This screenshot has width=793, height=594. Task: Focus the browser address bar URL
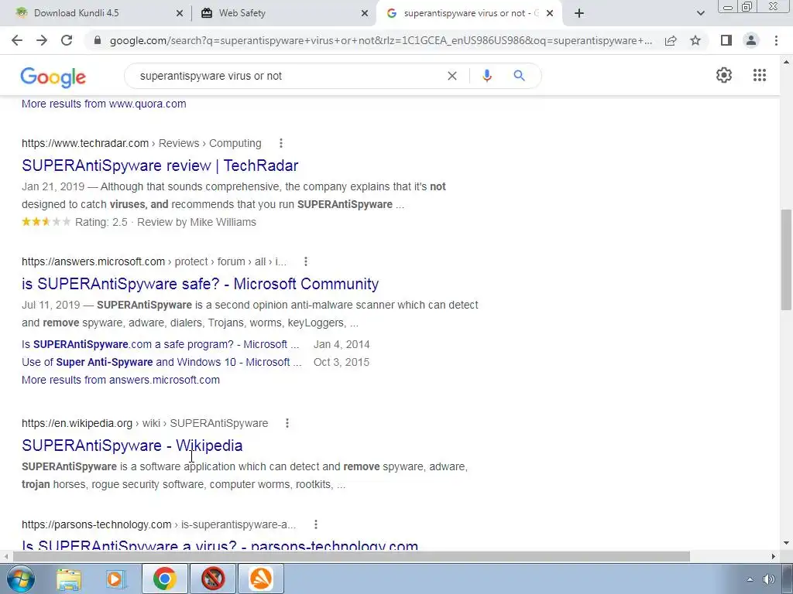[380, 40]
